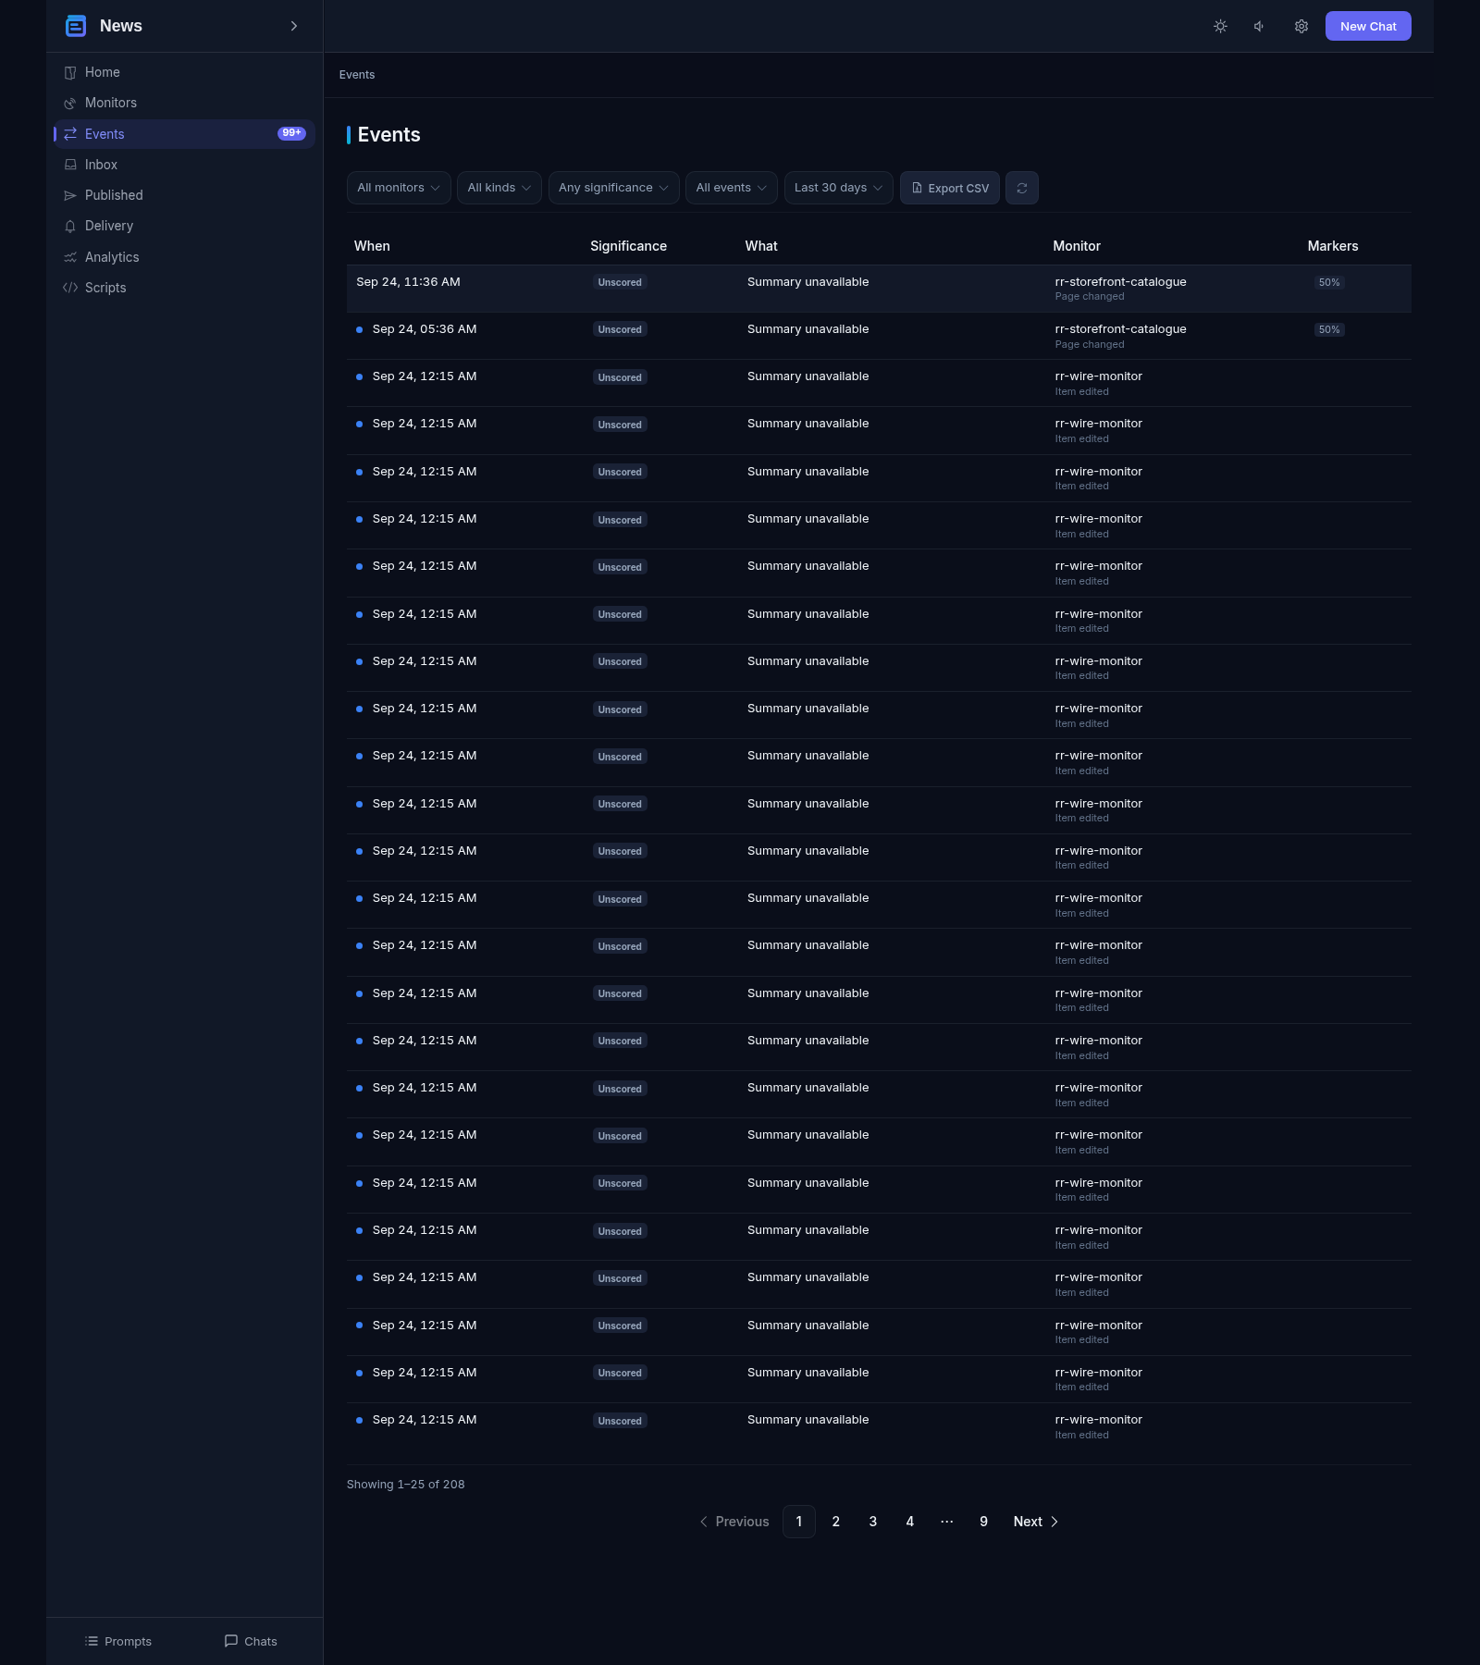Open the Chats tab

pyautogui.click(x=251, y=1641)
